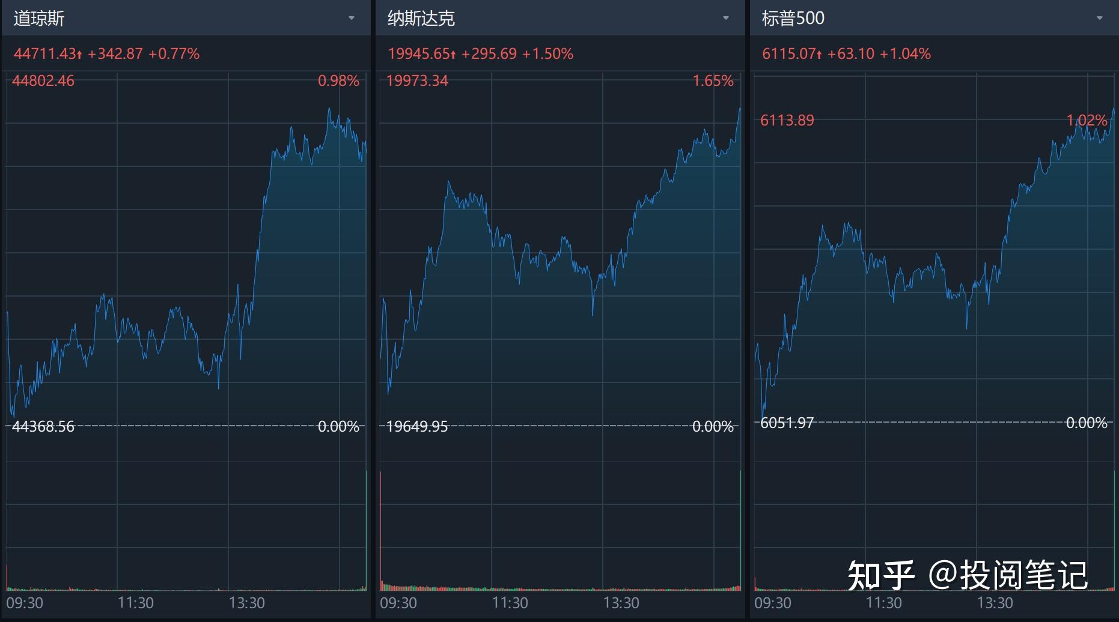This screenshot has width=1119, height=622.
Task: Click the 11:30 time marker in 道琼斯 chart
Action: pyautogui.click(x=135, y=603)
